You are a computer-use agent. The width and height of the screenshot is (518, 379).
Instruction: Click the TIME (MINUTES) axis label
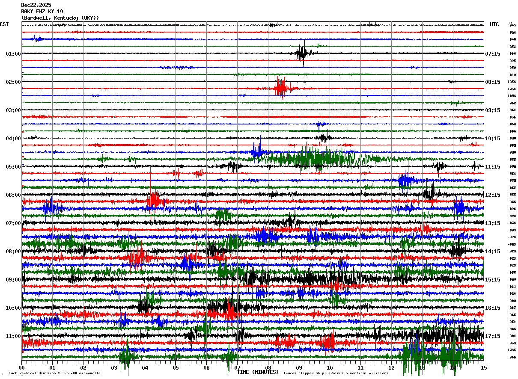click(x=258, y=372)
